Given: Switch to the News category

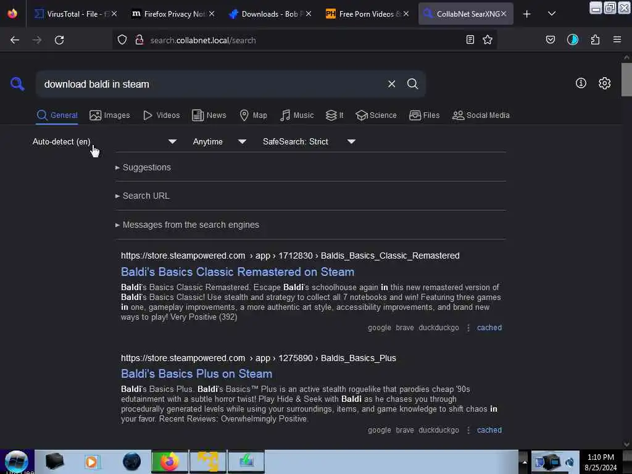Looking at the screenshot, I should tap(209, 115).
